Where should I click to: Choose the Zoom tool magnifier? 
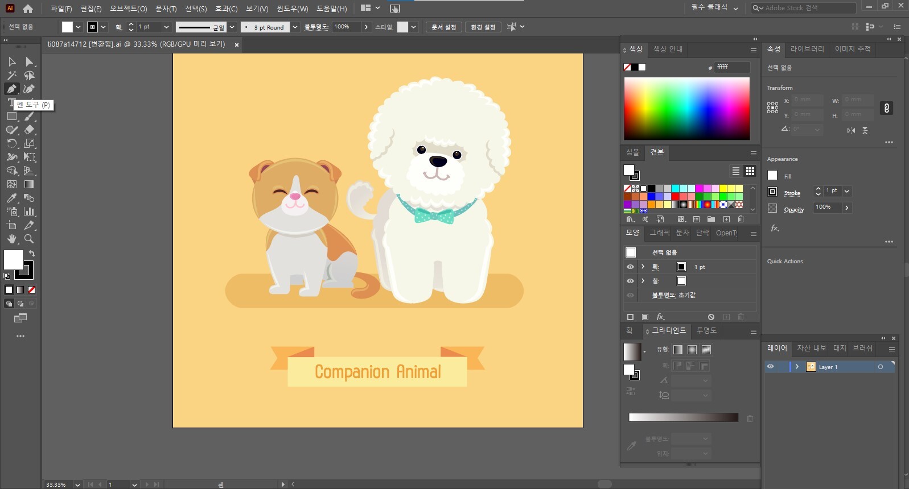coord(29,239)
